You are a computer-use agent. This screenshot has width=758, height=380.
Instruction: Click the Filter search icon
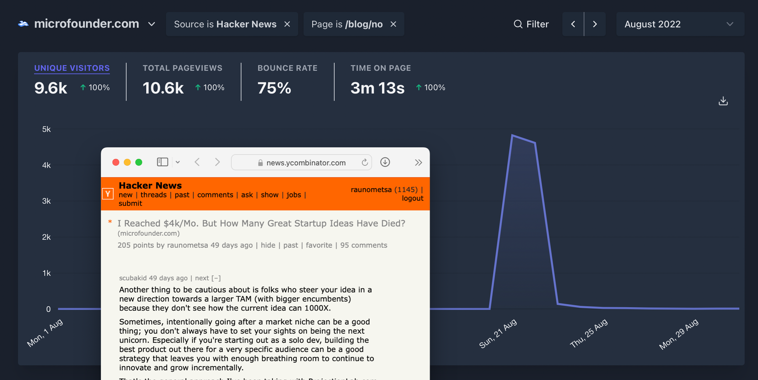518,24
